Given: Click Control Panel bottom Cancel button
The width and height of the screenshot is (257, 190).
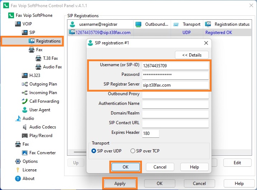Looking at the screenshot, I should (199, 184).
